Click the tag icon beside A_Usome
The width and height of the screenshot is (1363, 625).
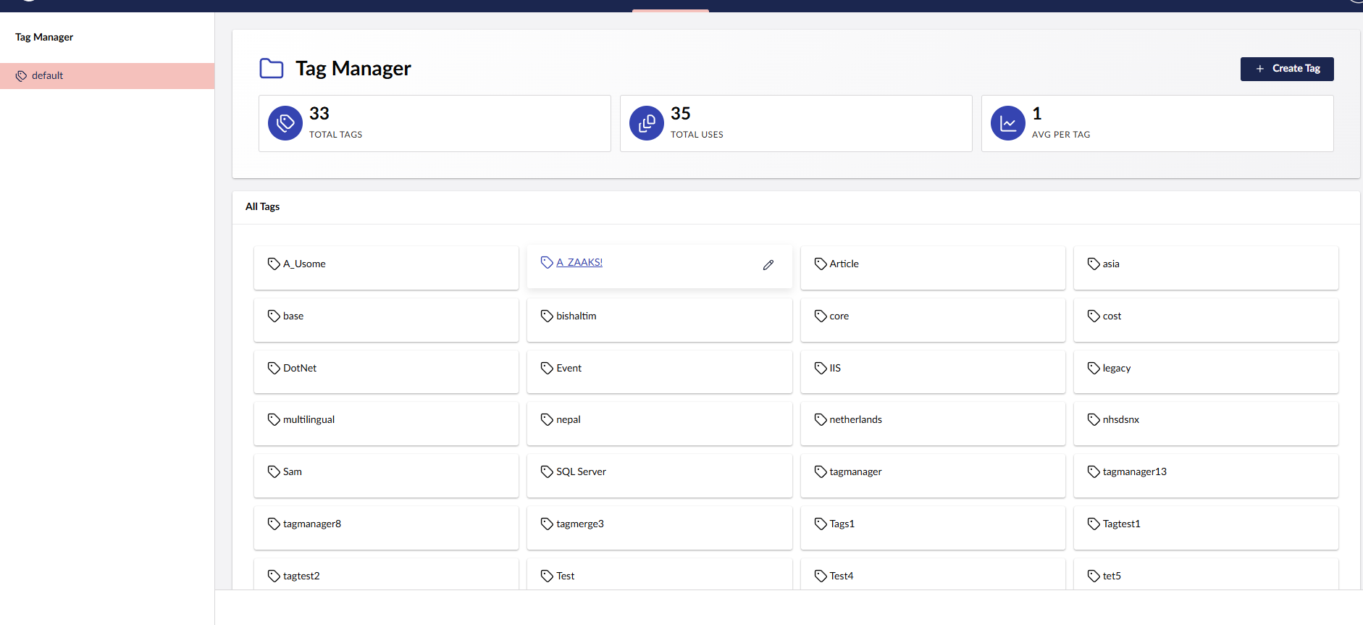pos(274,264)
